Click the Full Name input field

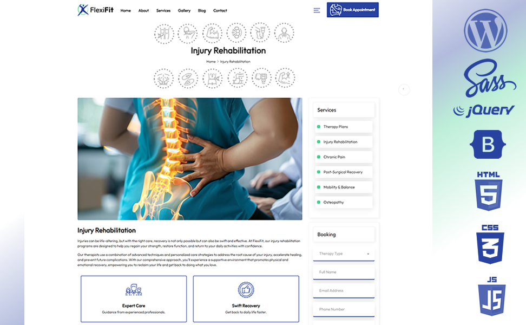(344, 272)
